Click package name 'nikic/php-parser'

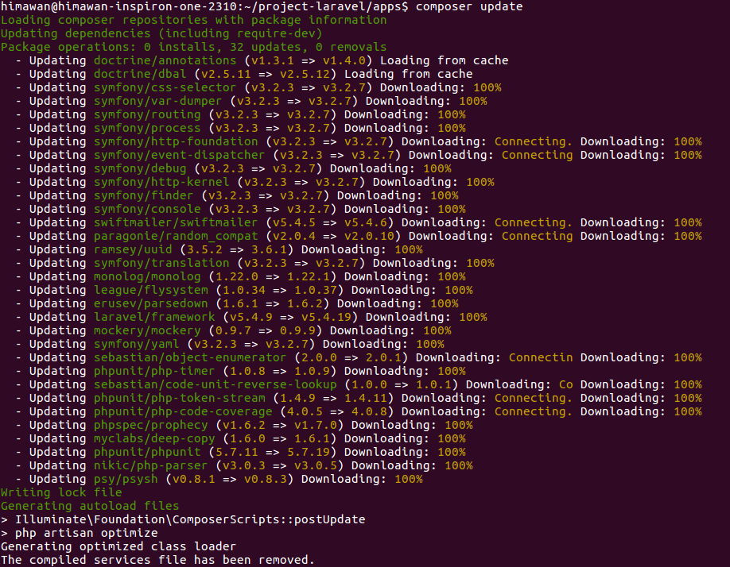151,465
